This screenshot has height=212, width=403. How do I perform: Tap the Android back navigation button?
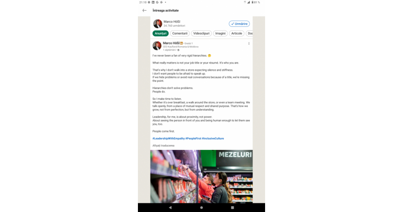170,208
